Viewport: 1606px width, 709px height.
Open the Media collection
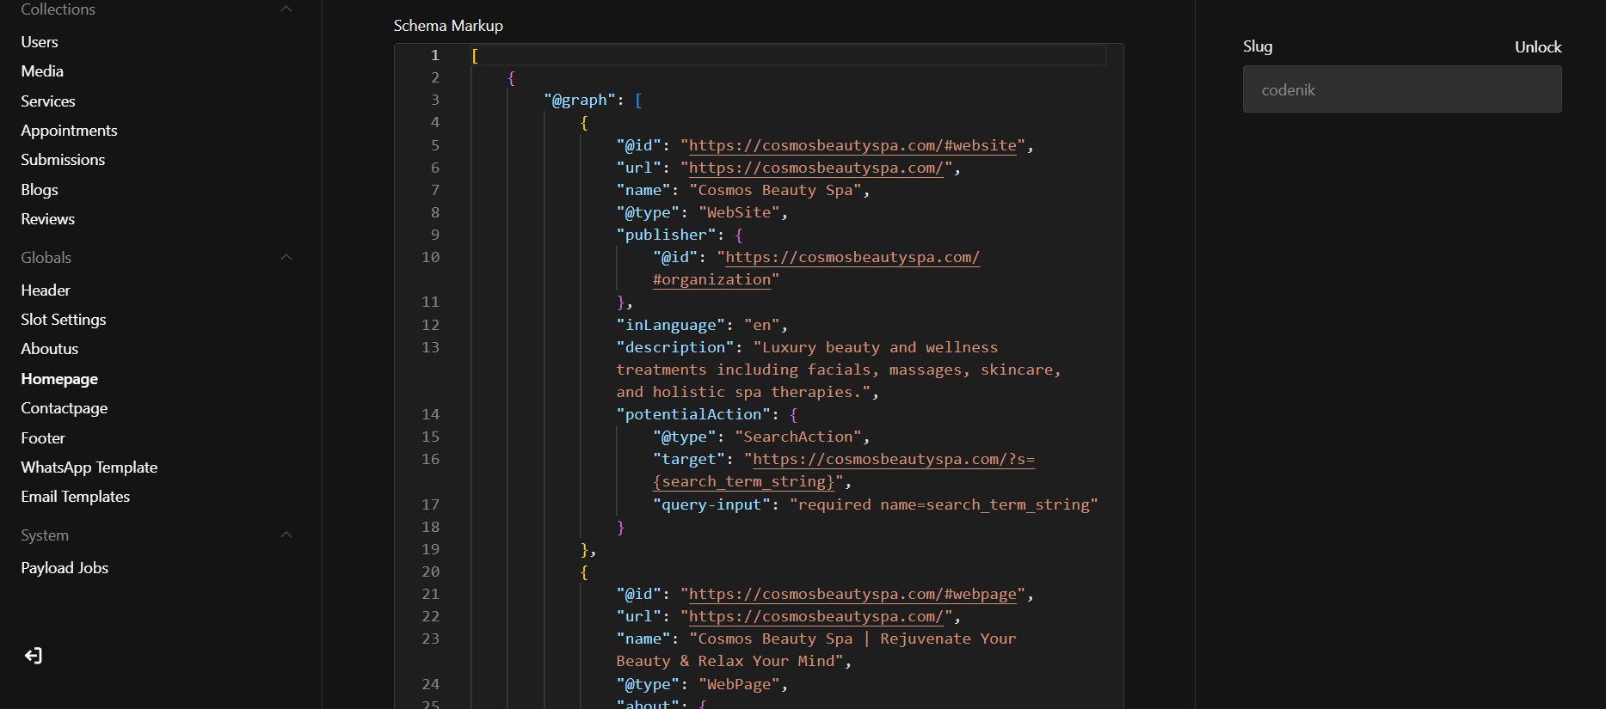pos(42,71)
